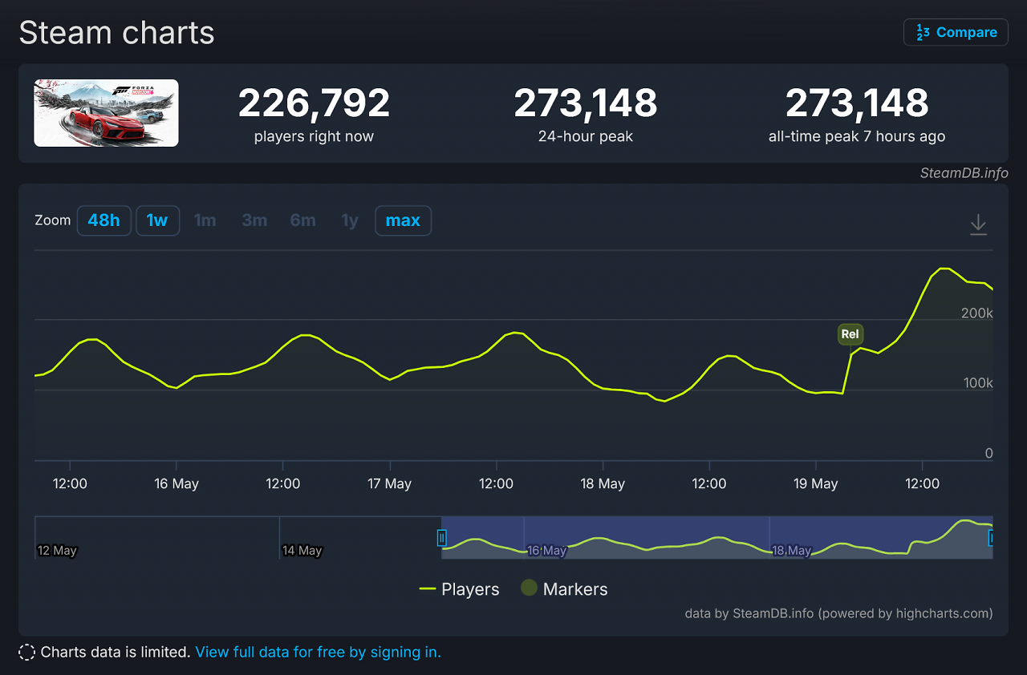Screen dimensions: 1027x675
Task: Select the 1m zoom option
Action: (x=205, y=220)
